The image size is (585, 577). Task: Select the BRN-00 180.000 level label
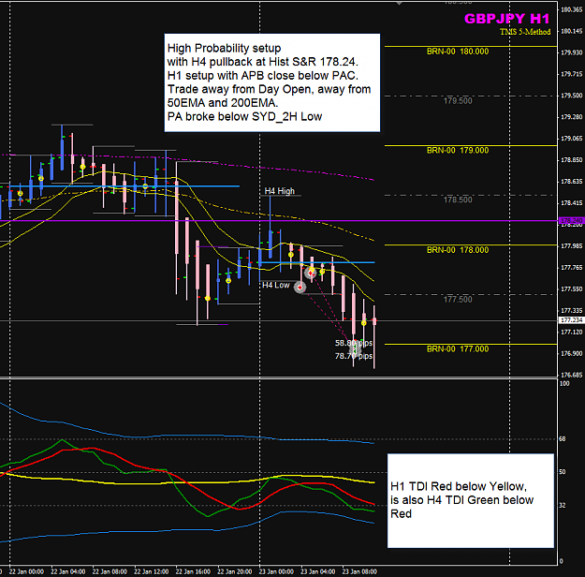[x=458, y=52]
